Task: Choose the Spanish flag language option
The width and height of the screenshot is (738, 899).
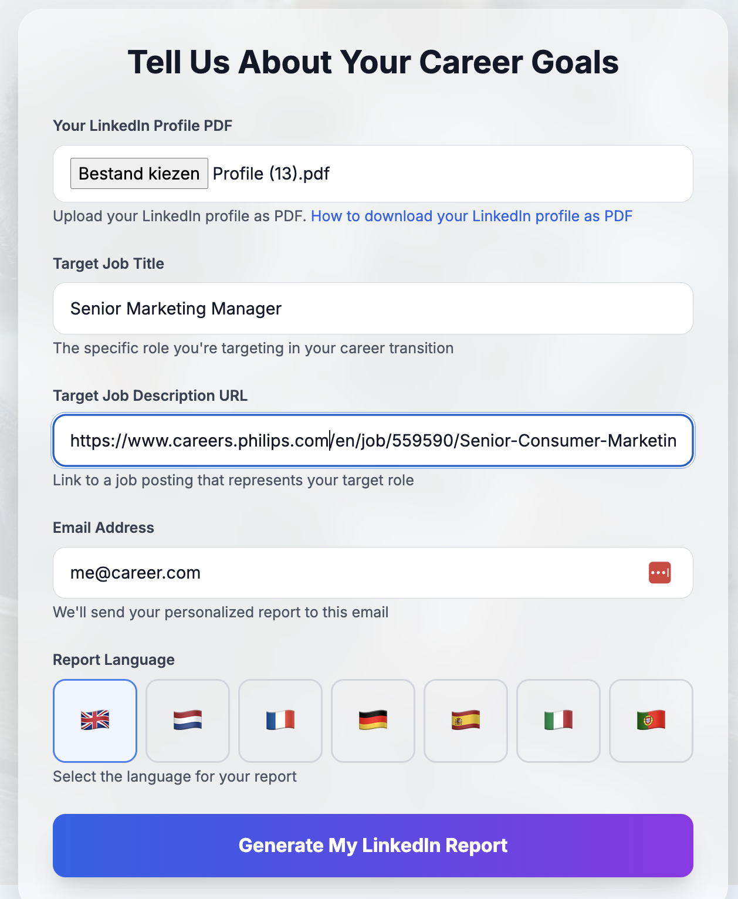Action: (x=466, y=720)
